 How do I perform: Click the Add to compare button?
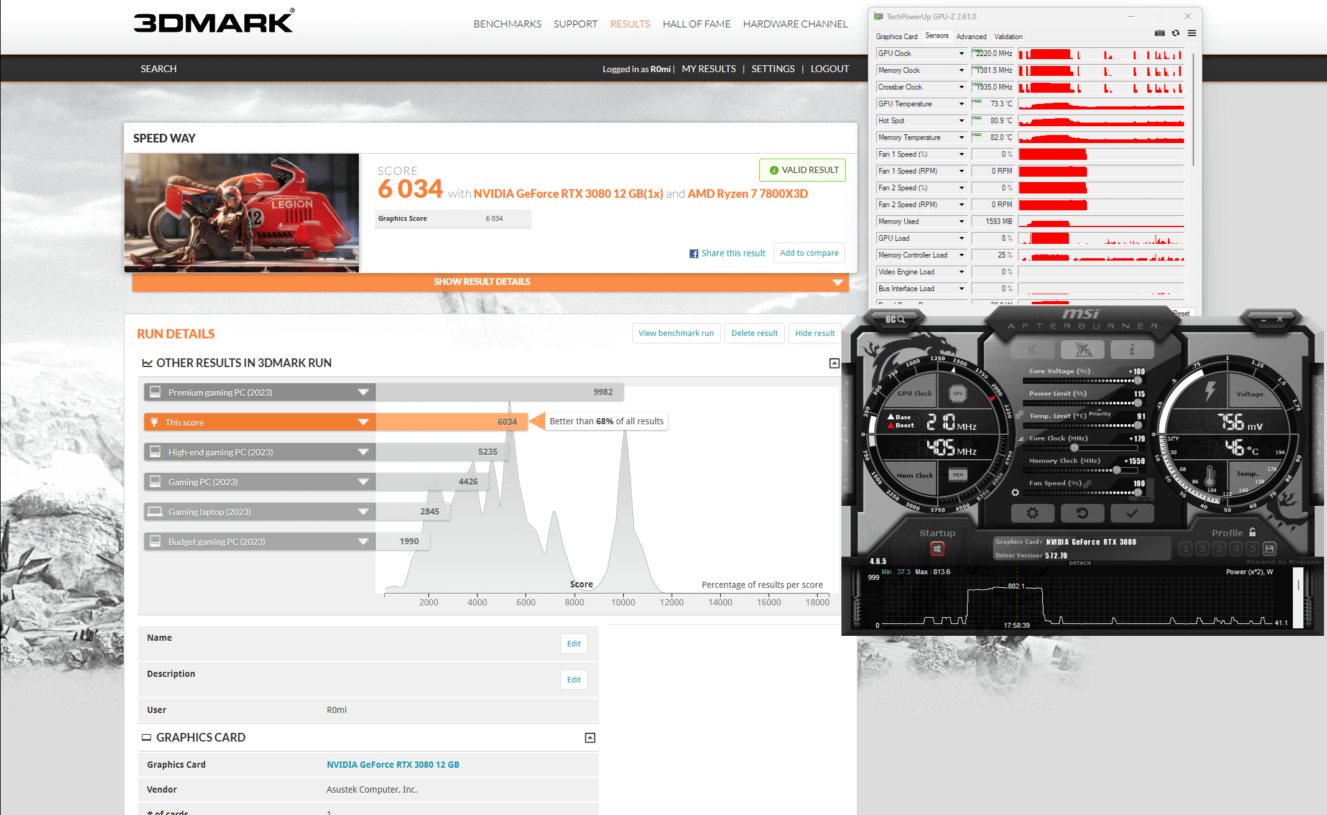(809, 253)
